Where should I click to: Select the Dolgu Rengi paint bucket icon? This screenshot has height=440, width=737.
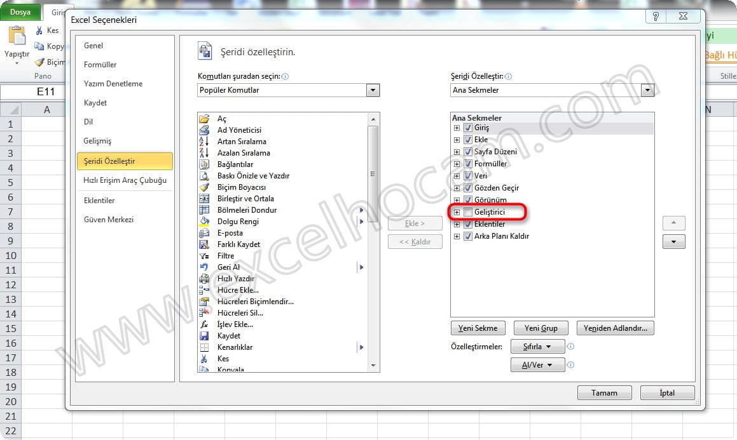click(204, 222)
